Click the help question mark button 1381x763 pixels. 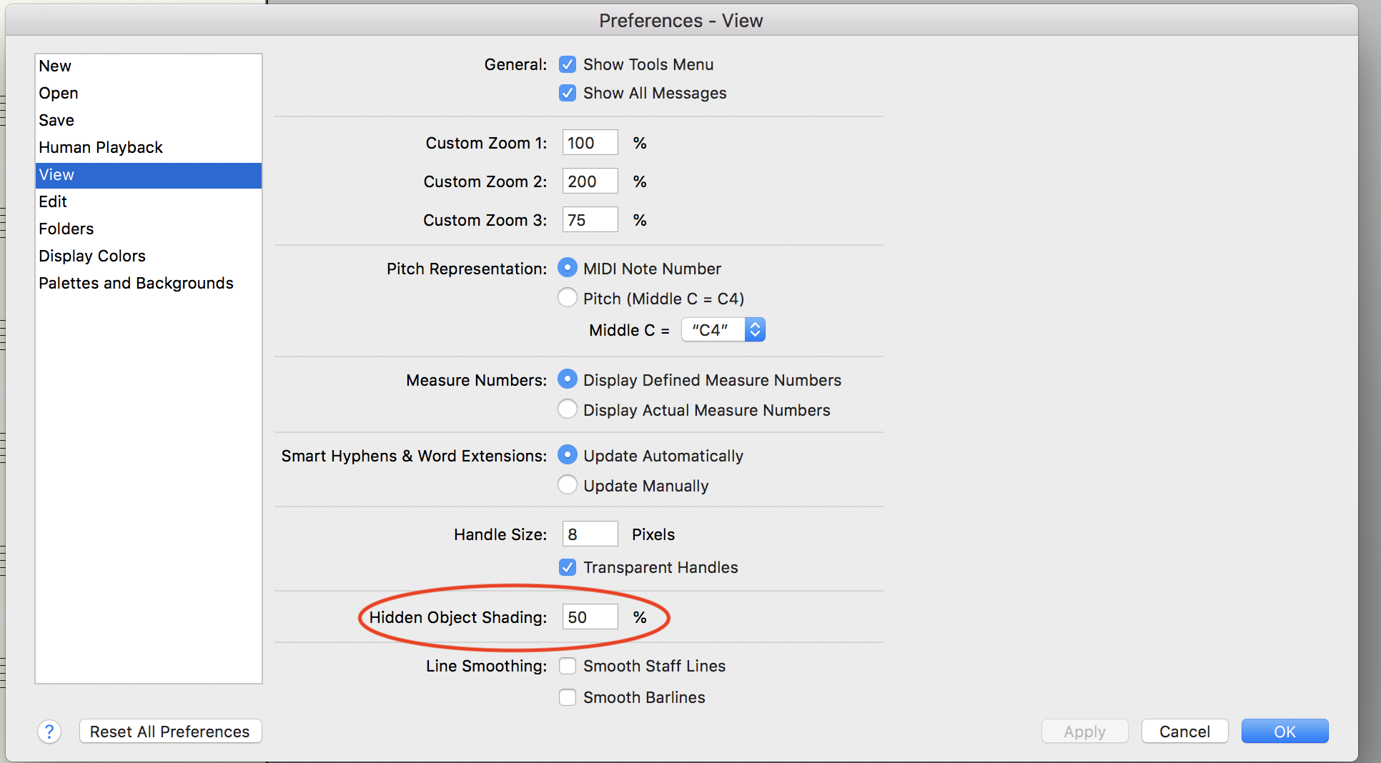[49, 732]
